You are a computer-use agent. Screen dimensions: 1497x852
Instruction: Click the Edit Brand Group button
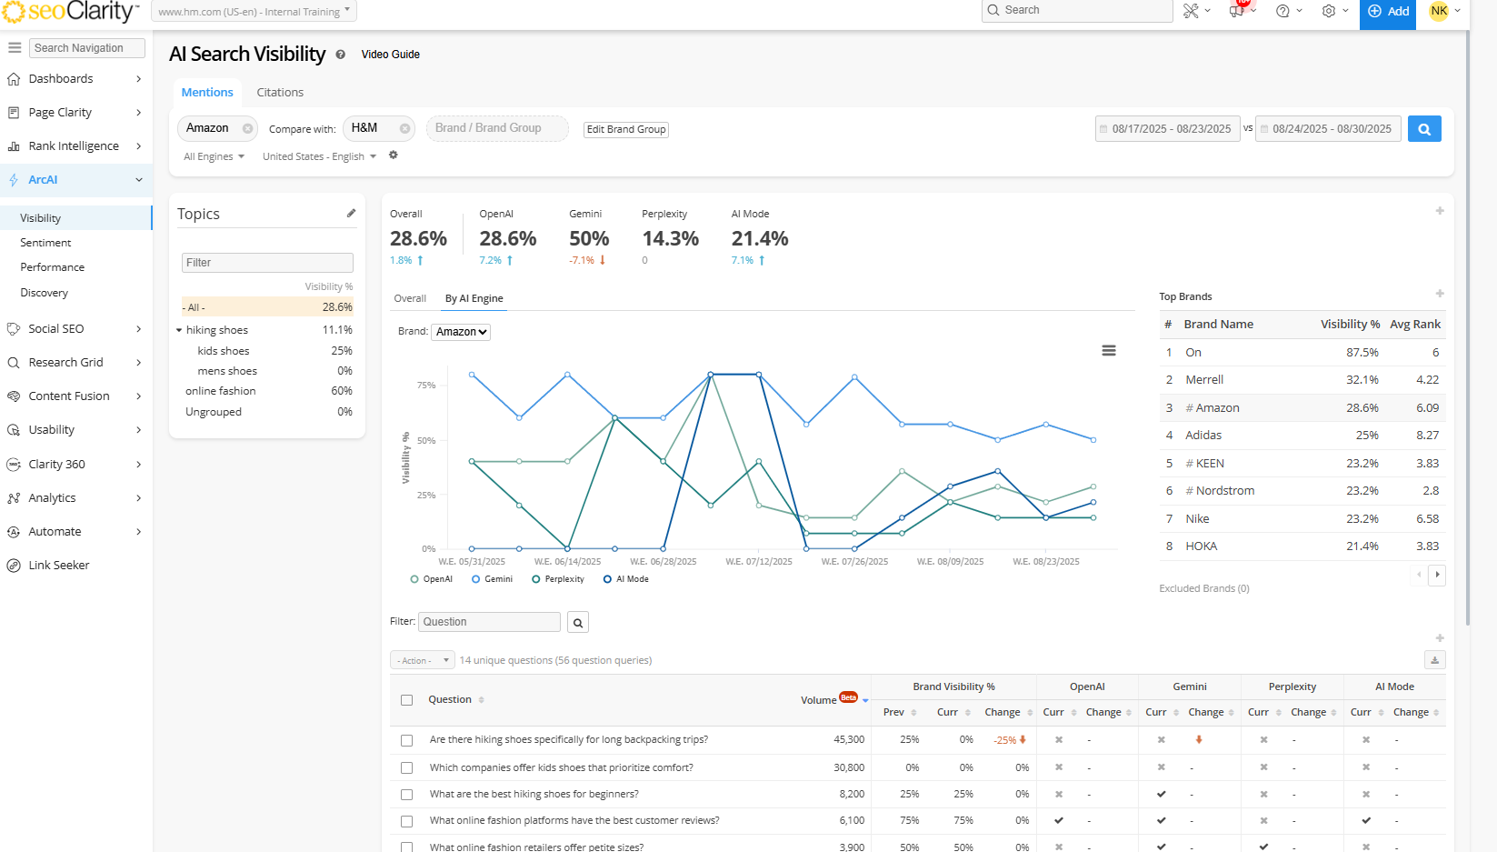[626, 129]
